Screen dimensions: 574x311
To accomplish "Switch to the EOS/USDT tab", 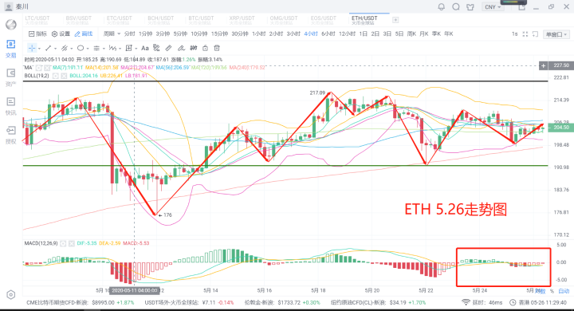I will [x=323, y=20].
